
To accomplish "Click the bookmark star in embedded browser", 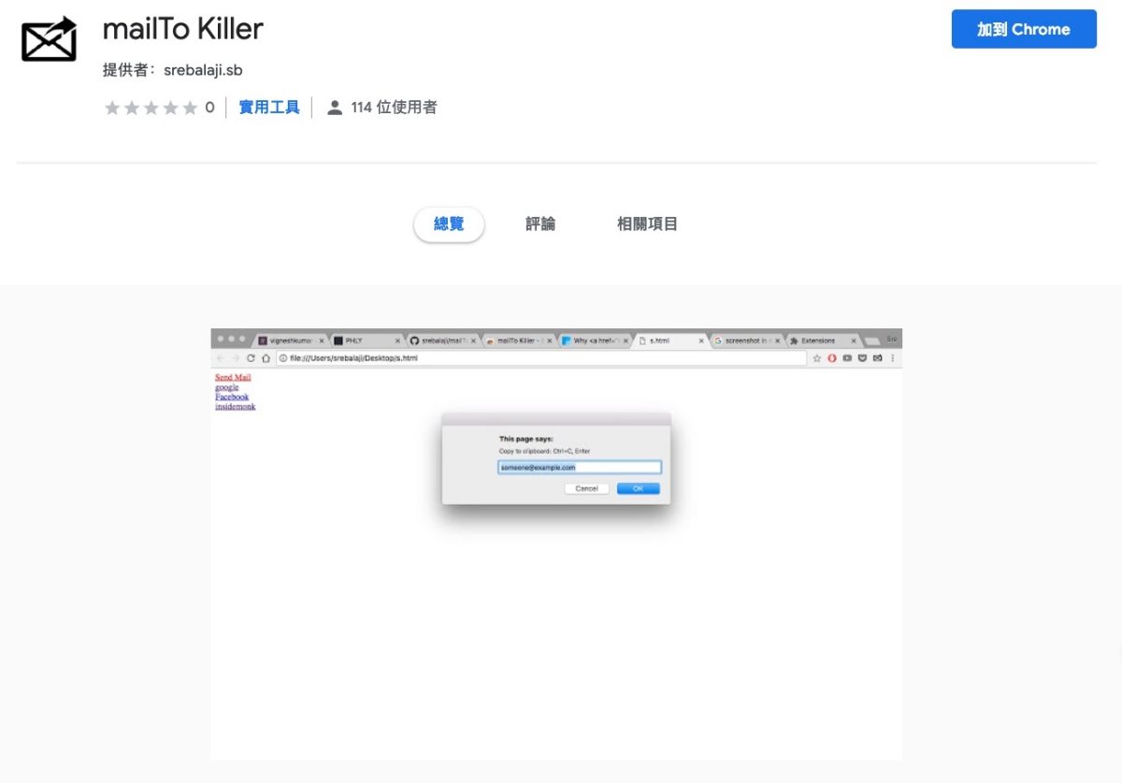I will click(x=816, y=358).
